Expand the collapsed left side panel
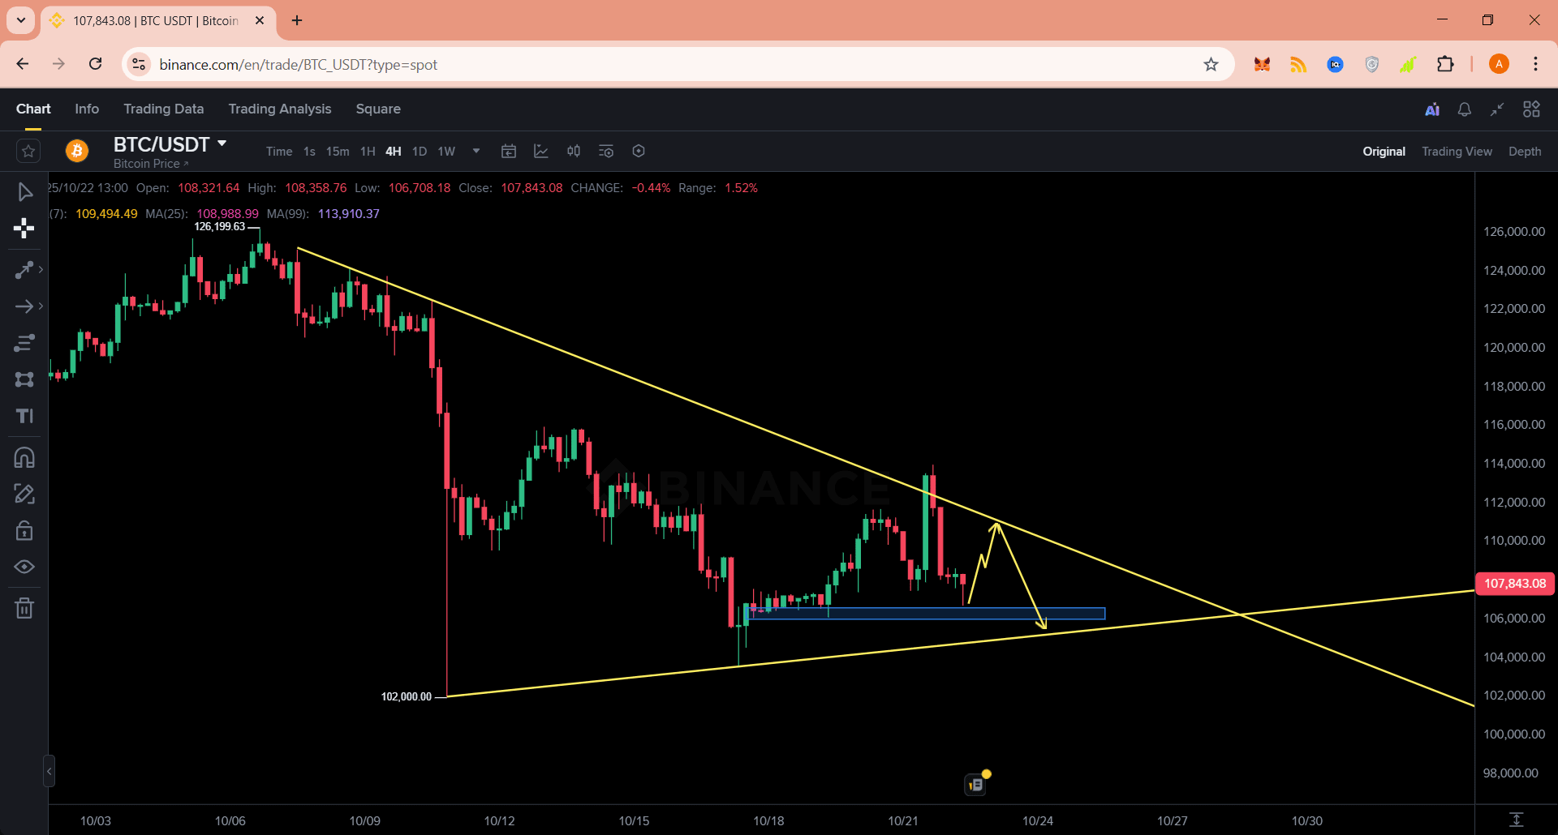The height and width of the screenshot is (835, 1558). coord(49,771)
